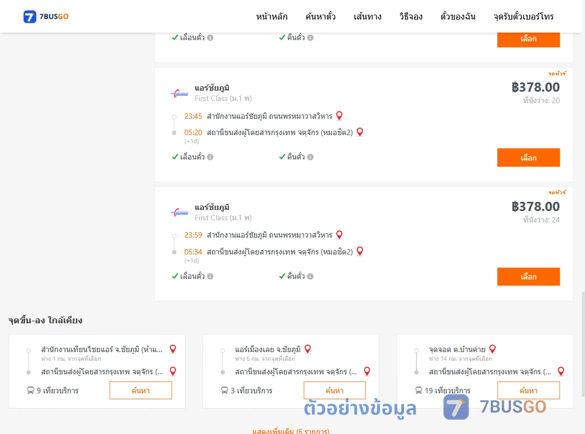Click คืนตั๋ว info icon on 23:59 trip
This screenshot has height=434, width=585.
310,276
